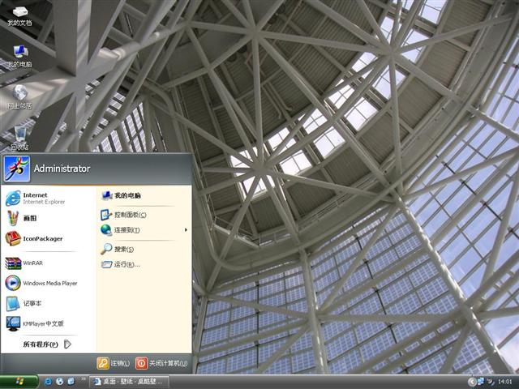The image size is (519, 389).
Task: Launch KMPlayer中文版 from the Start menu
Action: point(49,323)
